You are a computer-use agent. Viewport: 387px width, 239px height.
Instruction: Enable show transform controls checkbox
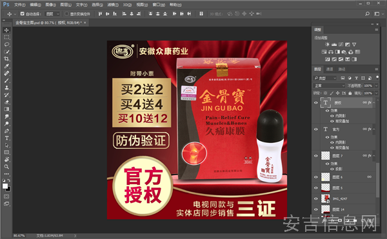(66, 14)
